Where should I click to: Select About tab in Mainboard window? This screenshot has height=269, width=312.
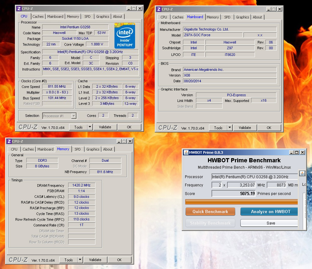coord(257,17)
